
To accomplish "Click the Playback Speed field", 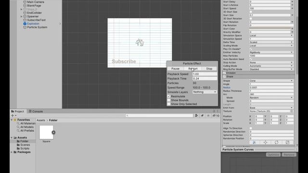I will pos(205,74).
